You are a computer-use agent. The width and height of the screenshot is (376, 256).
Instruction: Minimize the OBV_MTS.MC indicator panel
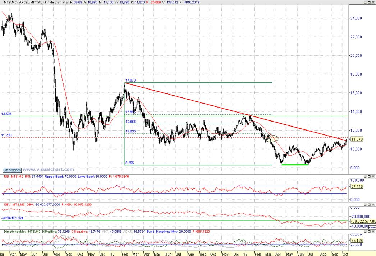pos(366,205)
